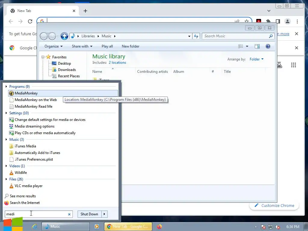Collapse the Settings (10) group
This screenshot has height=231, width=308.
click(6, 113)
